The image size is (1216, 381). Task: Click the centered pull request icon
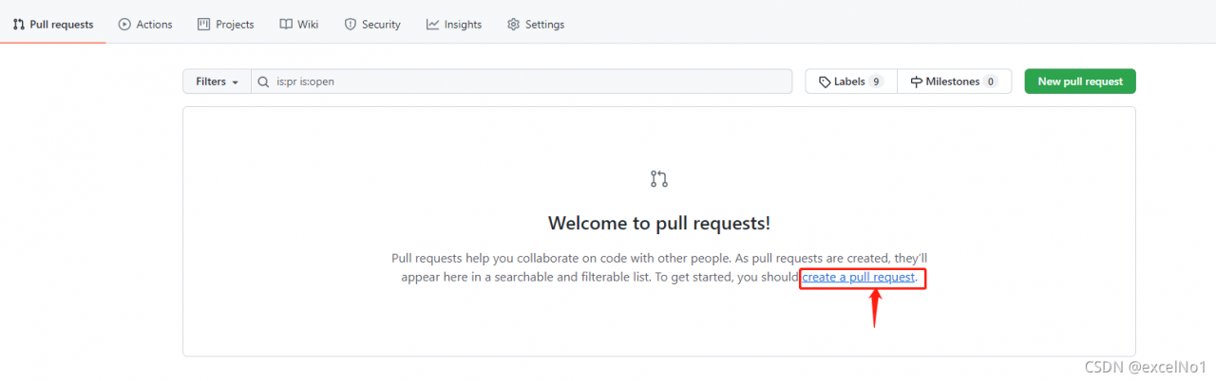click(x=659, y=178)
